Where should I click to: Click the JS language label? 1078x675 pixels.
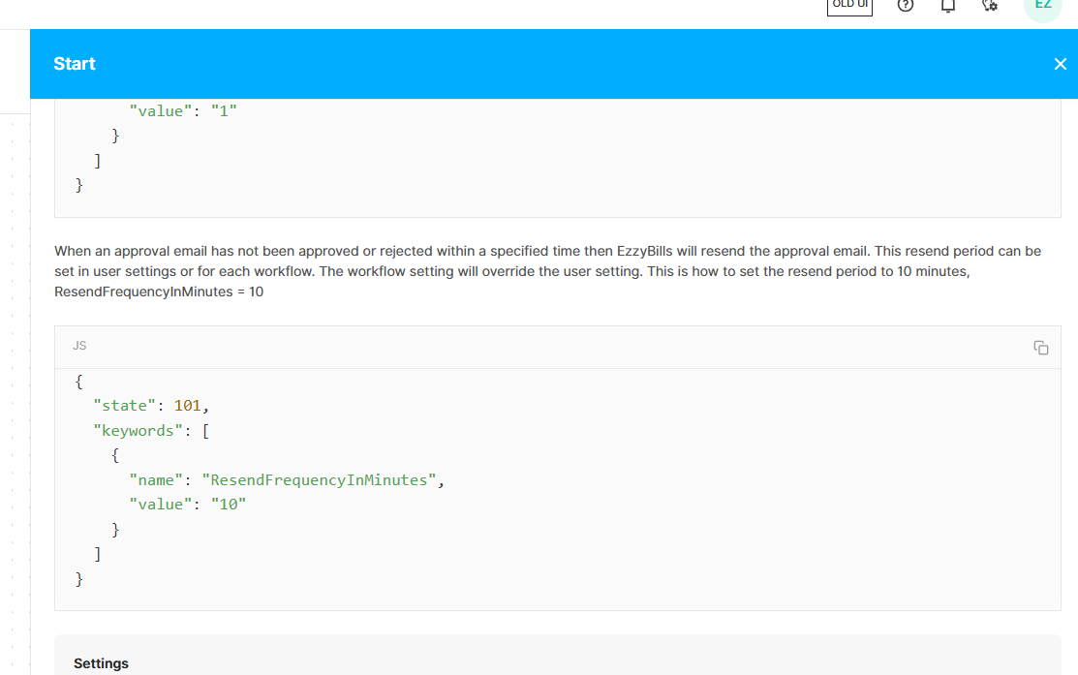pos(79,346)
